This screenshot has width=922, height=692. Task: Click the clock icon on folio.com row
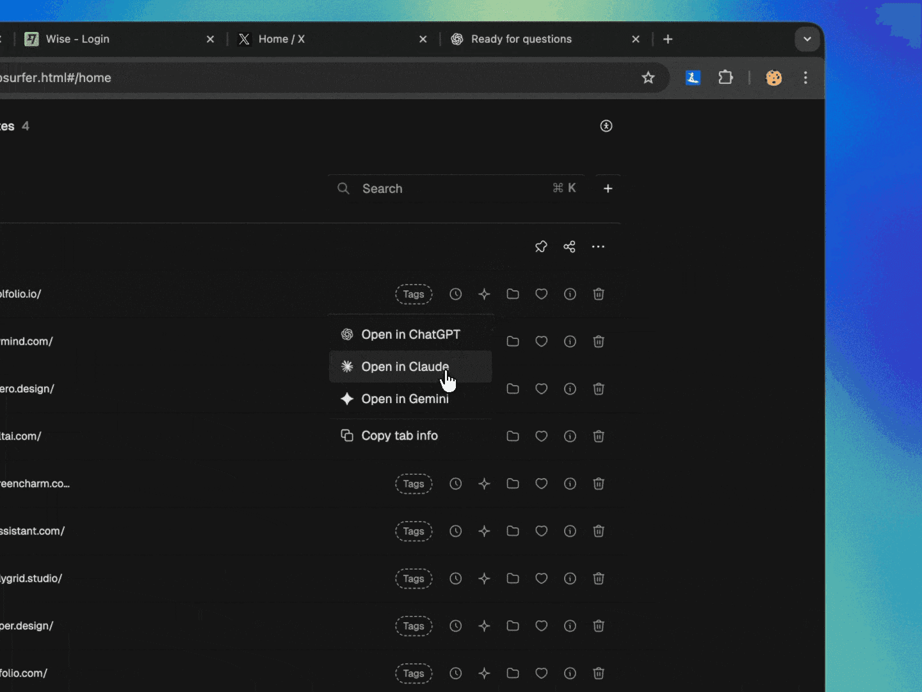455,673
